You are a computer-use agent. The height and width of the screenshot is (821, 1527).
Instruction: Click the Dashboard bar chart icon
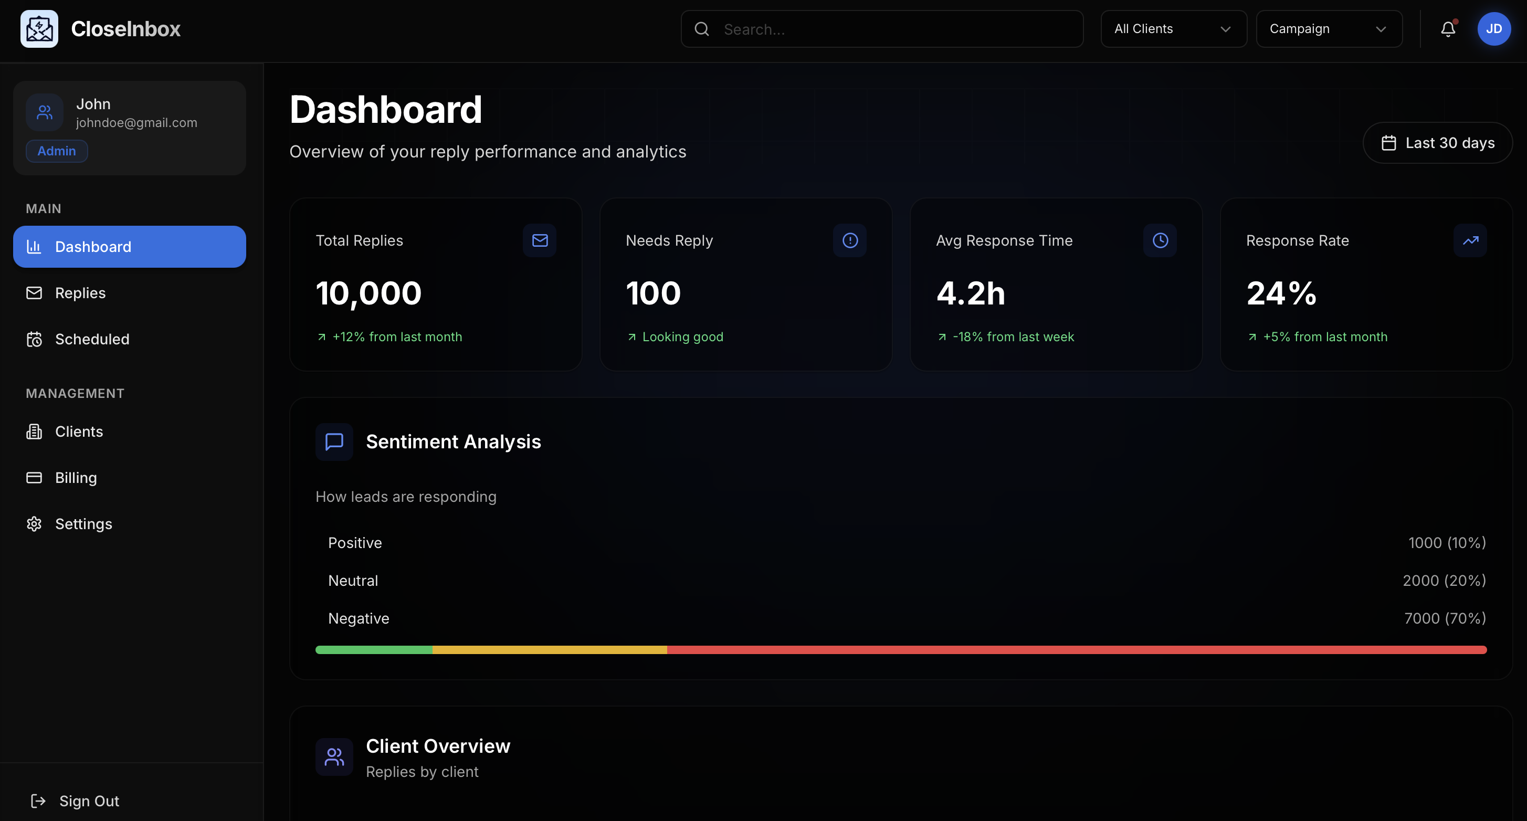coord(34,247)
